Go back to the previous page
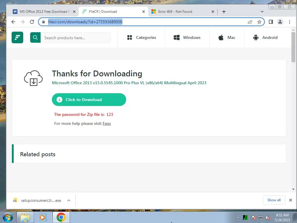This screenshot has height=223, width=297. pyautogui.click(x=13, y=22)
